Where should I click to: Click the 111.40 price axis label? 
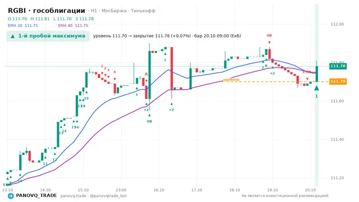coord(337,140)
